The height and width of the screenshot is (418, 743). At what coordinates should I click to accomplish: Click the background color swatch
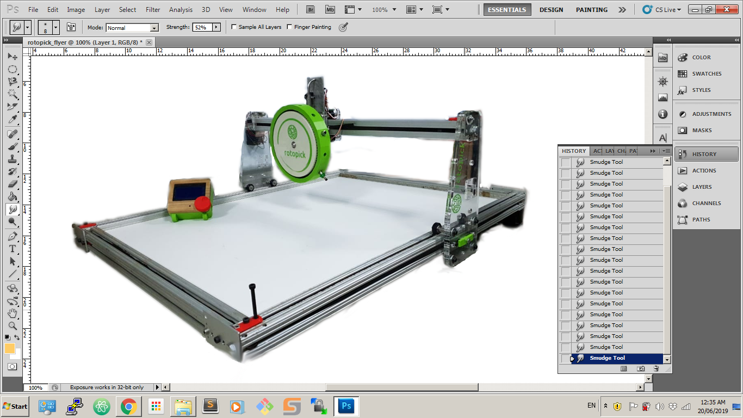[x=17, y=355]
